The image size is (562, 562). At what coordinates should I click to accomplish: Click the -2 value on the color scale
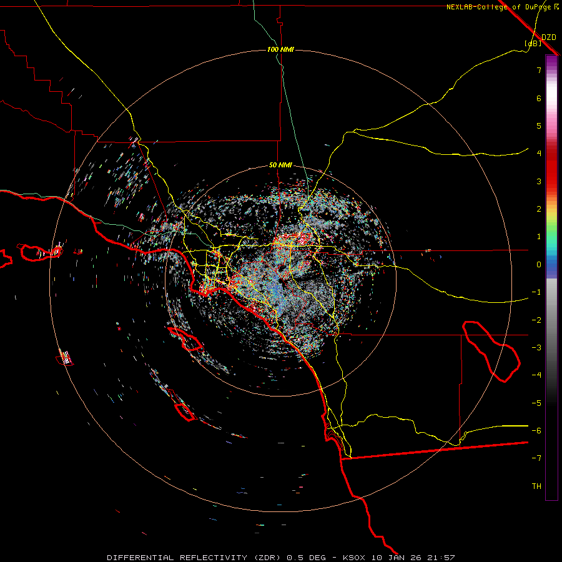pyautogui.click(x=536, y=320)
